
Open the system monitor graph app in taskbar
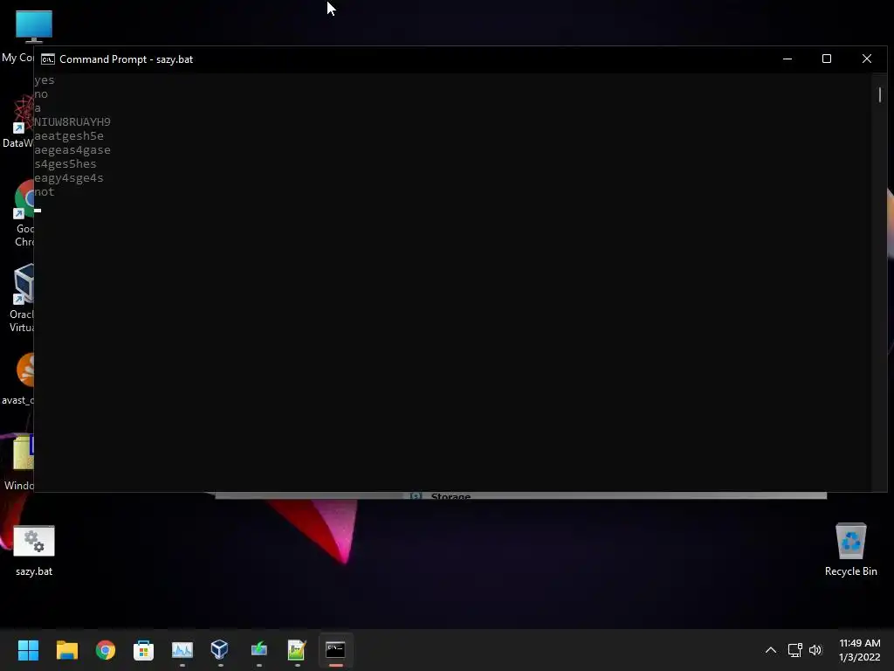pyautogui.click(x=182, y=650)
